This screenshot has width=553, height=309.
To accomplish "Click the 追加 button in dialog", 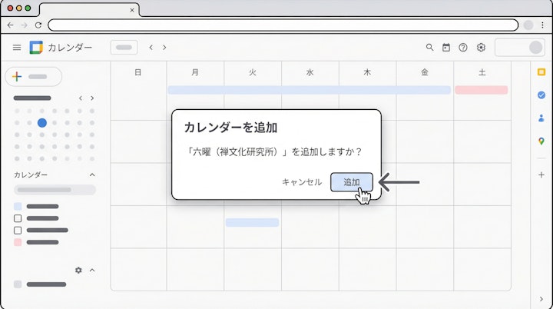I will pos(352,182).
